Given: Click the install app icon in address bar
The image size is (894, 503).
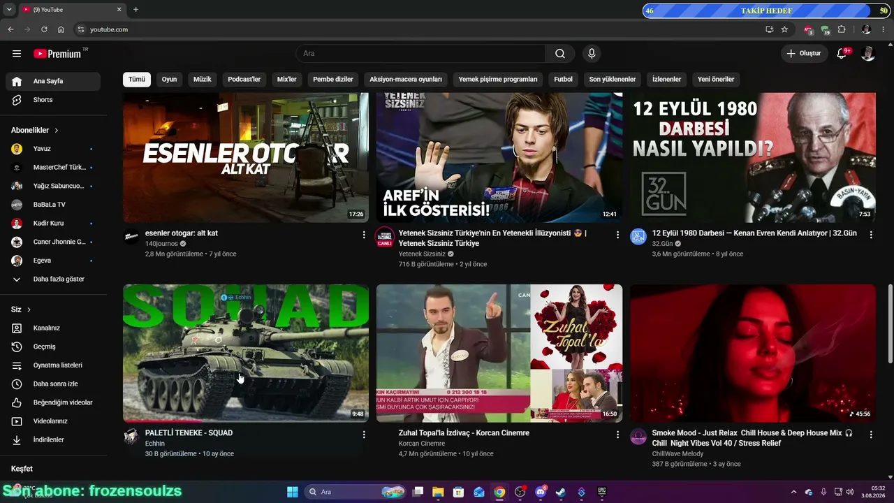Looking at the screenshot, I should (769, 29).
